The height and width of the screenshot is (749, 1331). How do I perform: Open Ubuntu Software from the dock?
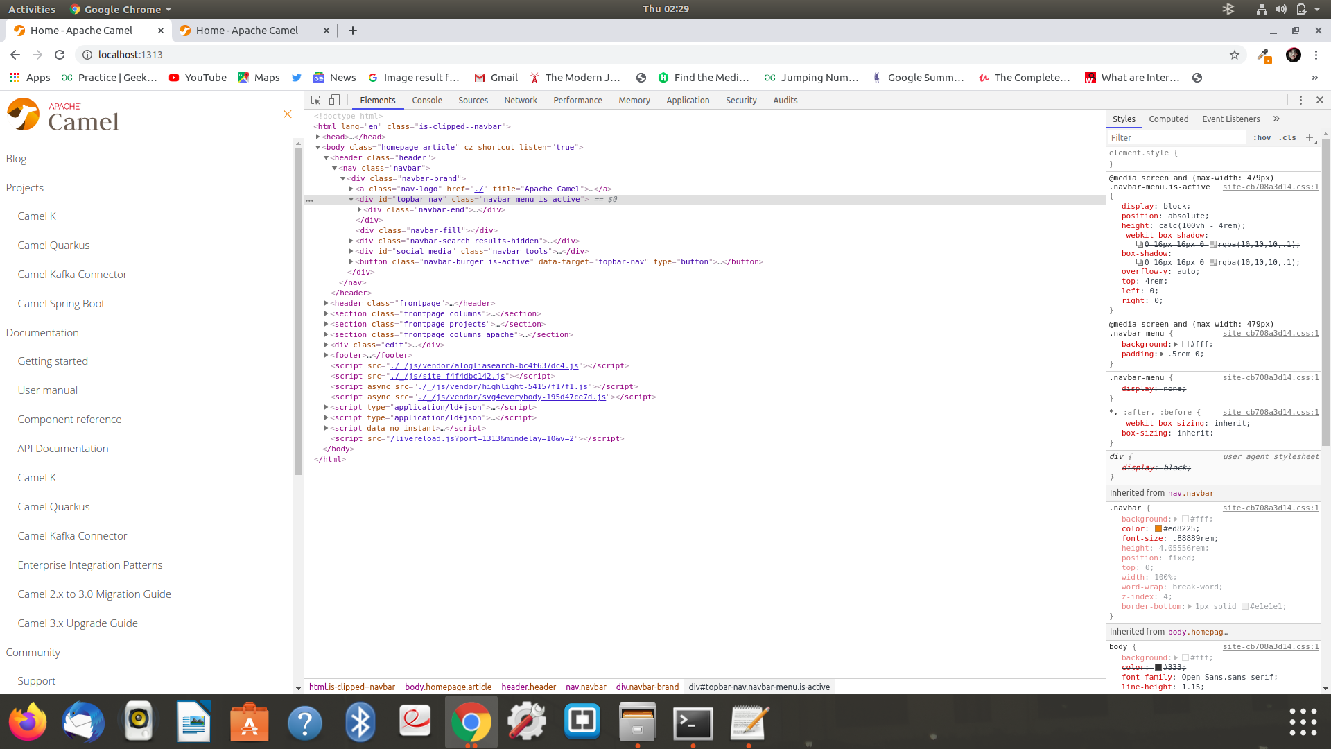(x=250, y=722)
